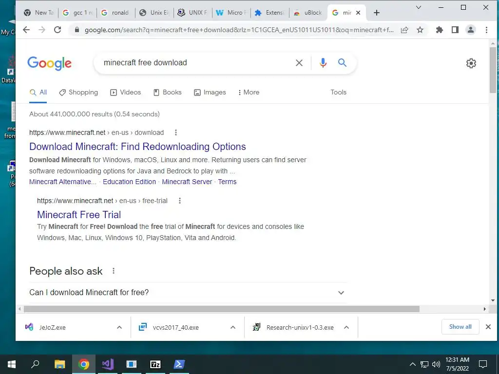Open the taskbar clock and date
The width and height of the screenshot is (499, 374).
(457, 364)
